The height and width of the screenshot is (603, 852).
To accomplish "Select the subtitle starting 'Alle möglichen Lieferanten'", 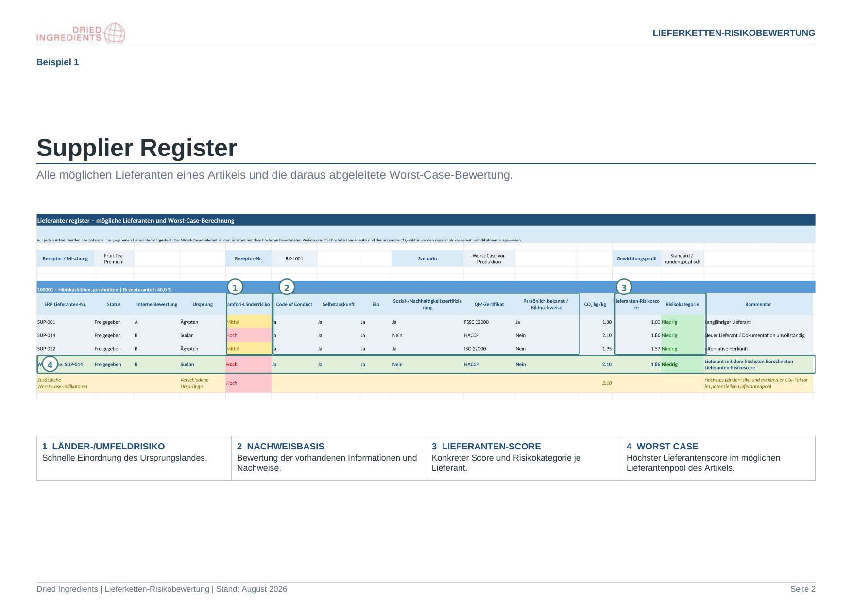I will point(274,175).
